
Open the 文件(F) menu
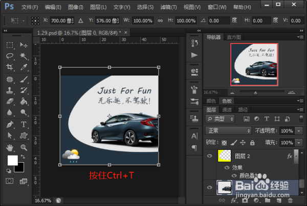tap(30, 7)
